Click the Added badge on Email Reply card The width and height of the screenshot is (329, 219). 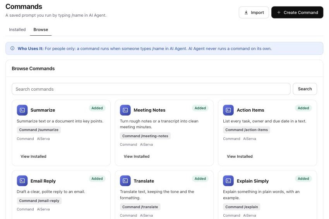[x=97, y=179]
